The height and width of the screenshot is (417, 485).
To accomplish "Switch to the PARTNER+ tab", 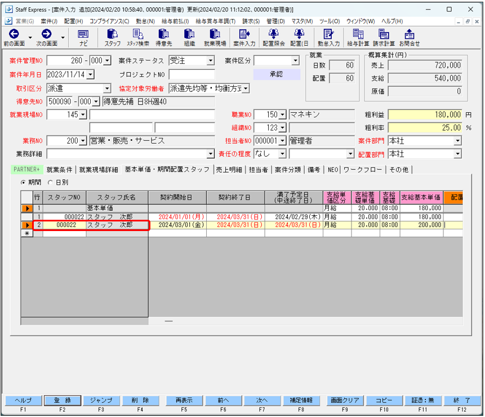I will coord(26,170).
